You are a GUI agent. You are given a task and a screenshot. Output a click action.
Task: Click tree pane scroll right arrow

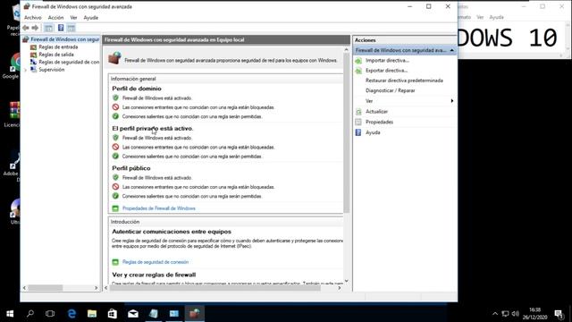coord(97,288)
